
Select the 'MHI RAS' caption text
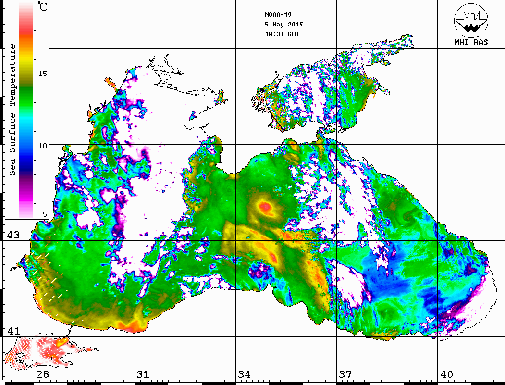pyautogui.click(x=471, y=42)
